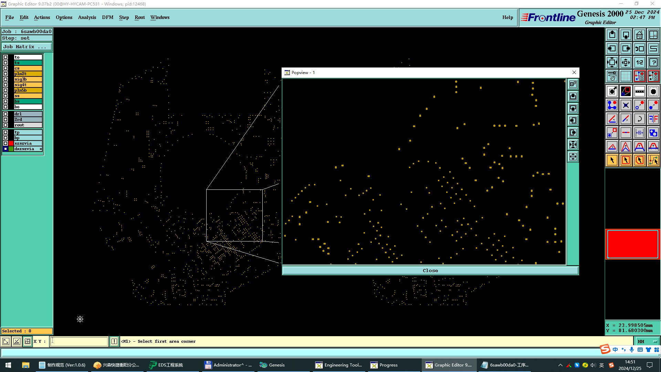Image resolution: width=661 pixels, height=372 pixels.
Task: Click the 1:2 zoom scale icon
Action: [639, 62]
